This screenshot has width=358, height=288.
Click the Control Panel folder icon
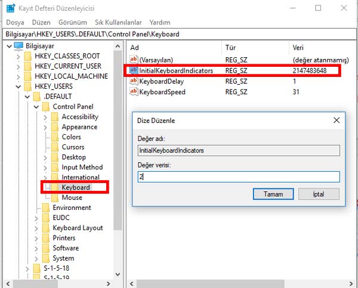coord(46,107)
